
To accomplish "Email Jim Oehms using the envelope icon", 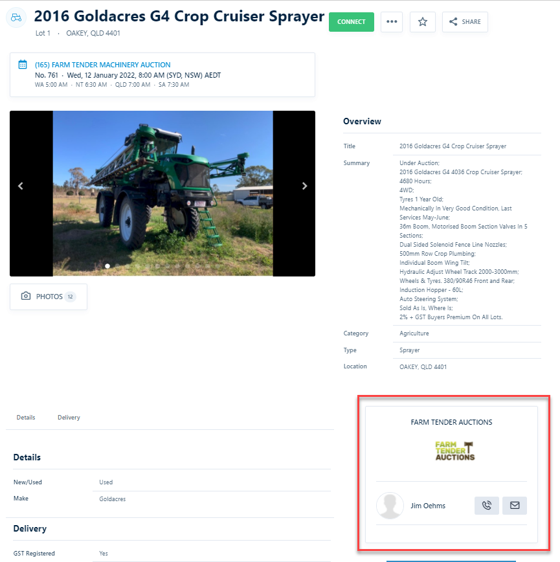I will point(515,506).
